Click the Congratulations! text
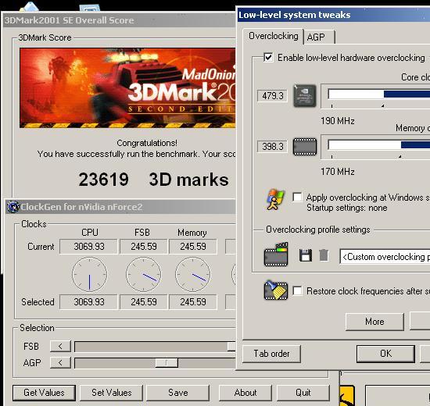The image size is (430, 406). click(147, 143)
